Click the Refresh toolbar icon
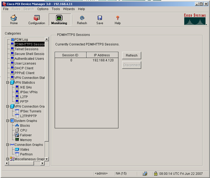This screenshot has height=178, width=210. coord(82,18)
